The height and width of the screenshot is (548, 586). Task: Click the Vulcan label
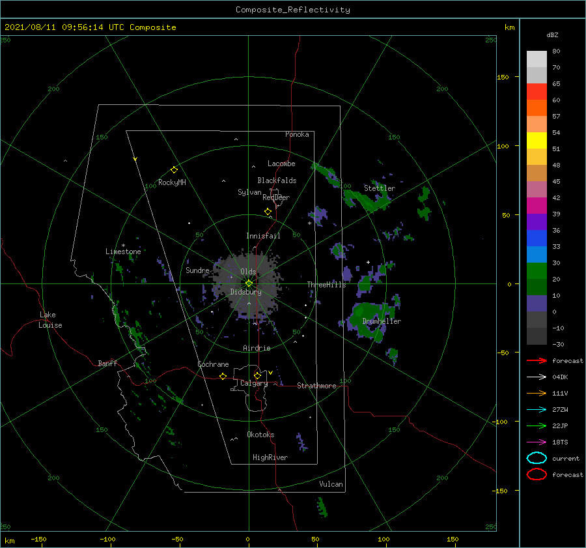click(331, 484)
